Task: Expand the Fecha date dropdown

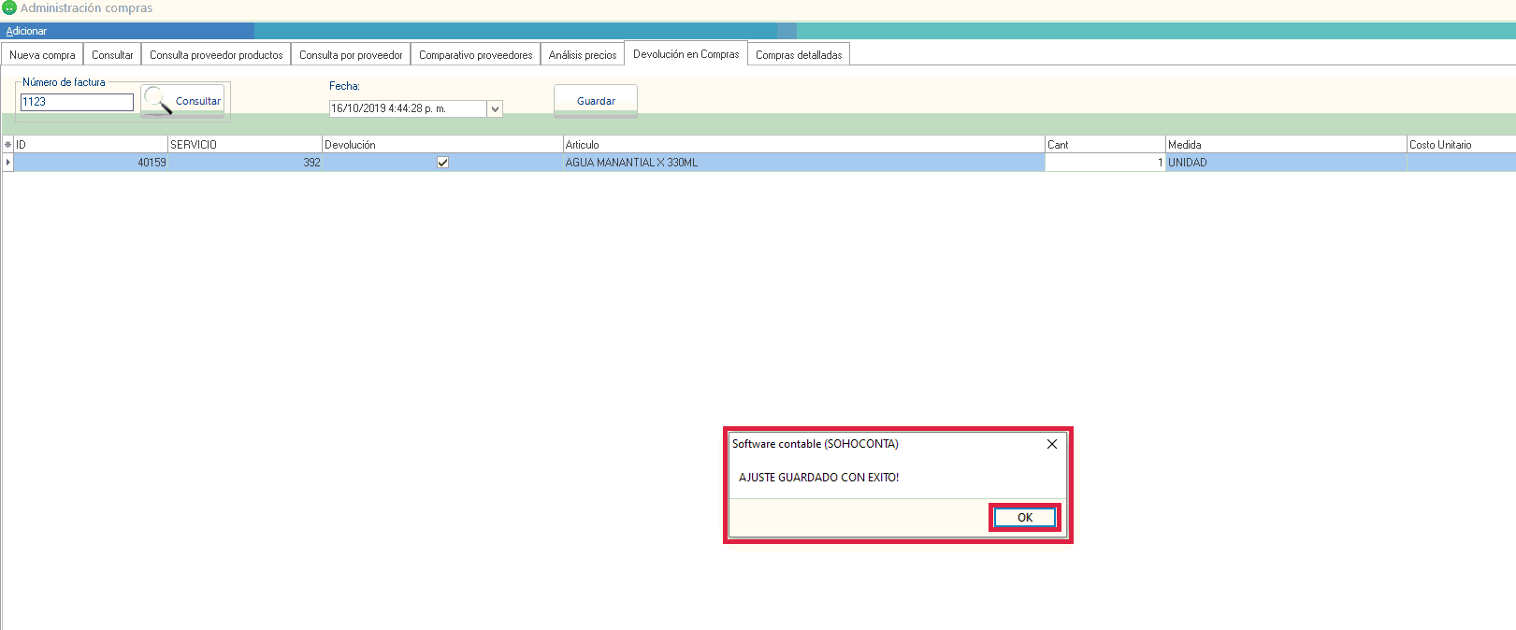Action: click(495, 109)
